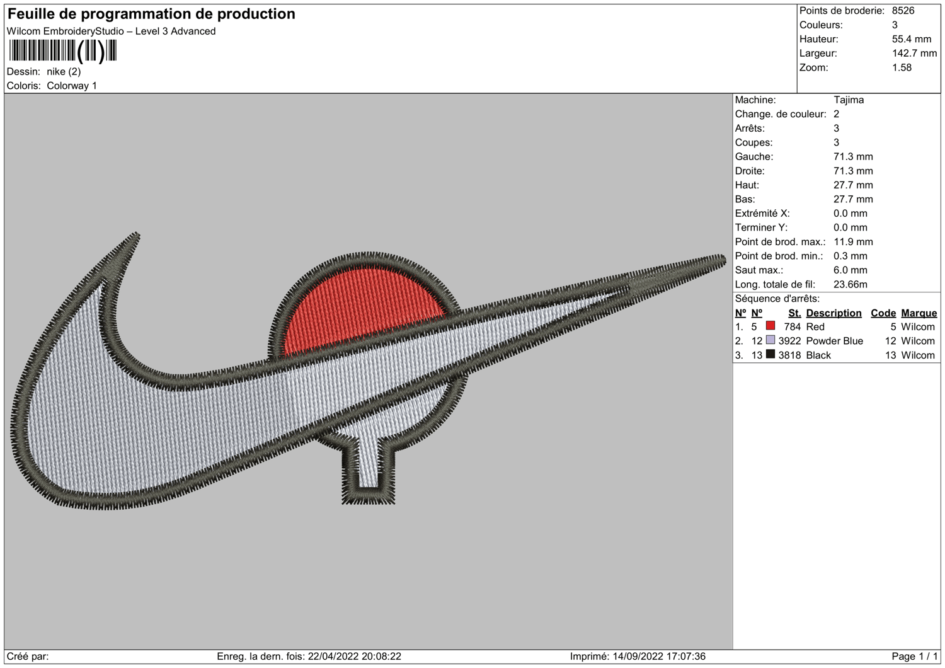Click the 'Page 1 / 1' footer indicator

point(915,657)
